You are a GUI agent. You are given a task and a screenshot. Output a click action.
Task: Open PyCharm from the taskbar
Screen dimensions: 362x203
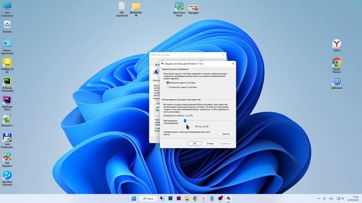(170, 198)
